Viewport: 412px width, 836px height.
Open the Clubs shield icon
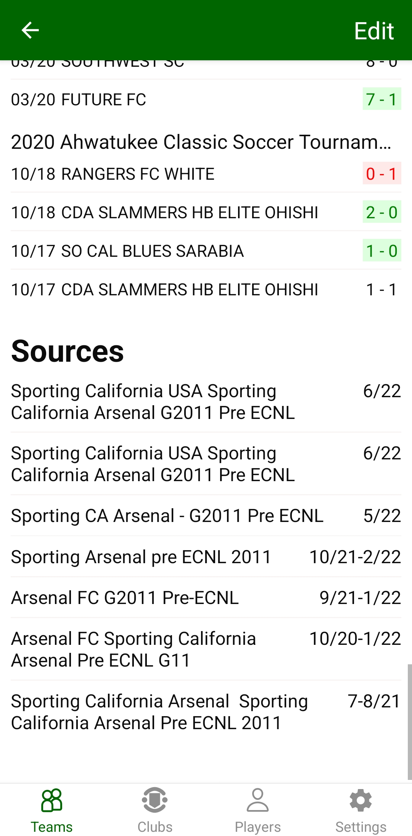(x=154, y=800)
